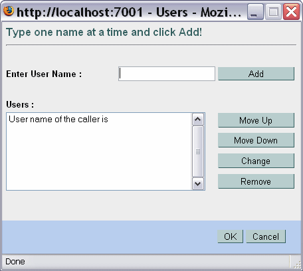Click Remove to delete selected user
This screenshot has width=303, height=271.
pos(256,181)
